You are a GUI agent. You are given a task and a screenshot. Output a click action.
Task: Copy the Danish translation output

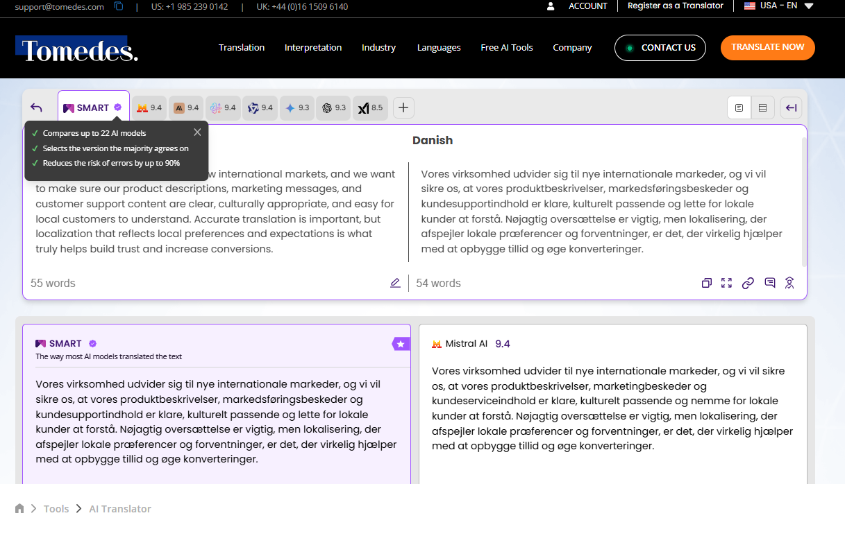coord(706,283)
